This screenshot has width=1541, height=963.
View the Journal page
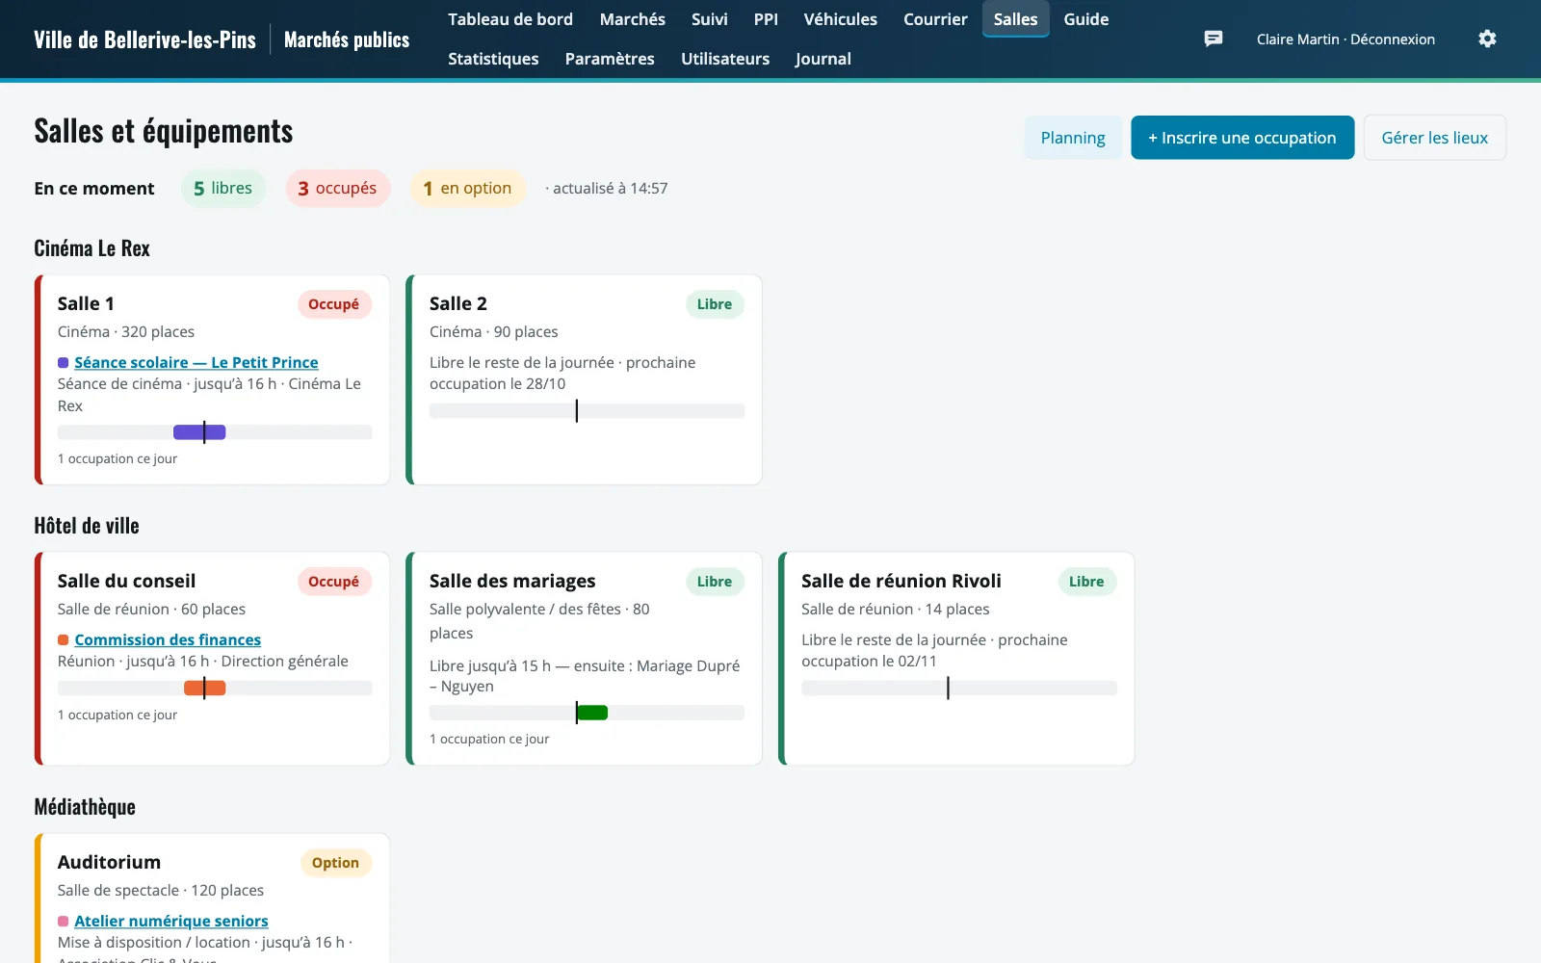[823, 59]
